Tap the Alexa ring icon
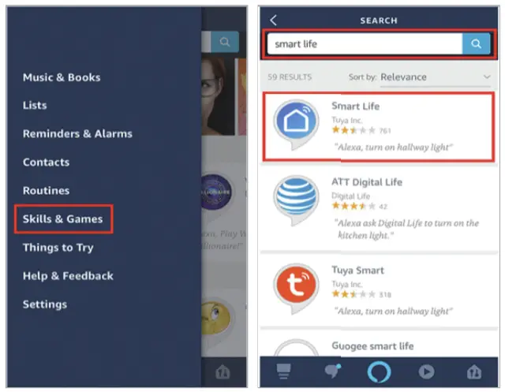 click(x=379, y=372)
